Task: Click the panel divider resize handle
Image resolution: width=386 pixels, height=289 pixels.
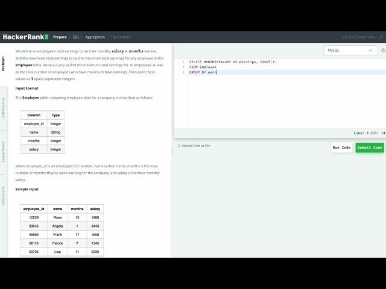Action: [x=172, y=151]
